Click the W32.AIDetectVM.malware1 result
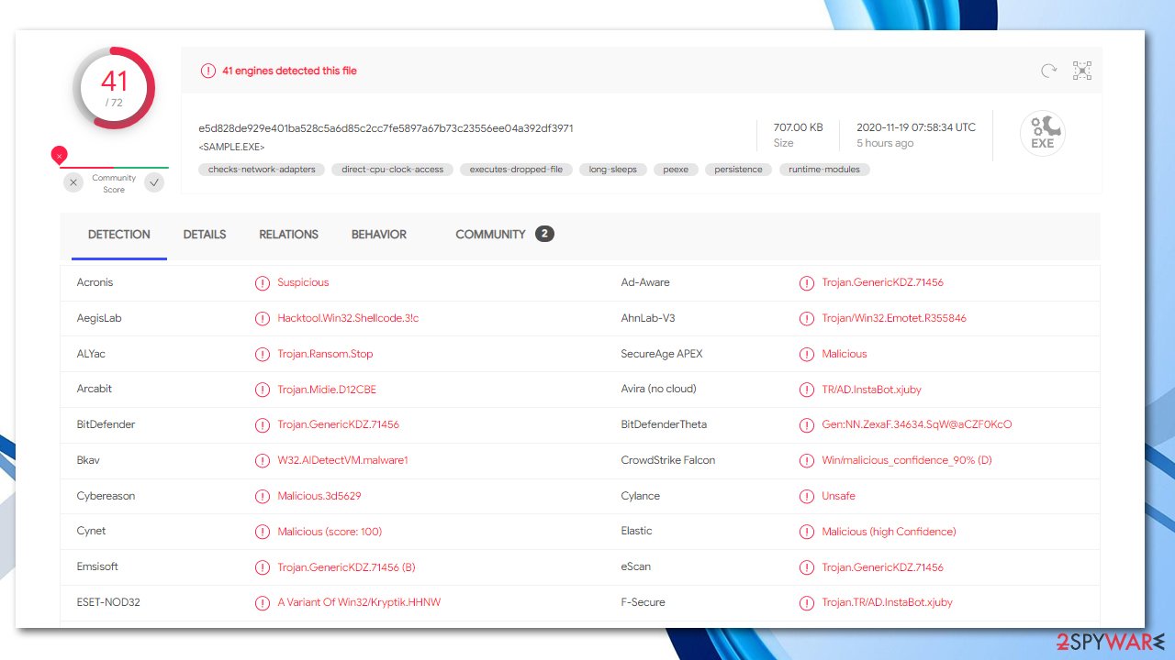Image resolution: width=1175 pixels, height=660 pixels. [342, 460]
